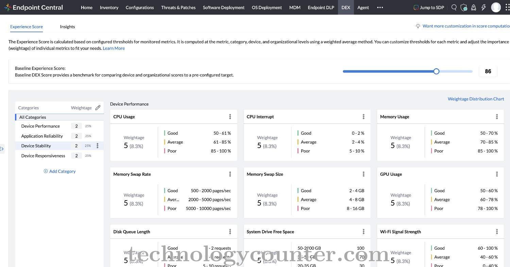510x267 pixels.
Task: Open the user profile avatar
Action: click(x=496, y=7)
